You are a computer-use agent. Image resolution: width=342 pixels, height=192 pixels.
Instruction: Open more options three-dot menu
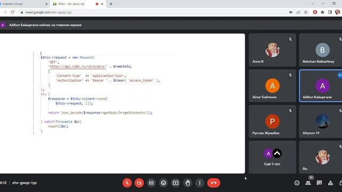click(199, 183)
